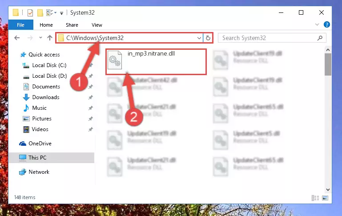Screen dimensions: 342x216
Task: Open the File ribbon tab
Action: 21,25
